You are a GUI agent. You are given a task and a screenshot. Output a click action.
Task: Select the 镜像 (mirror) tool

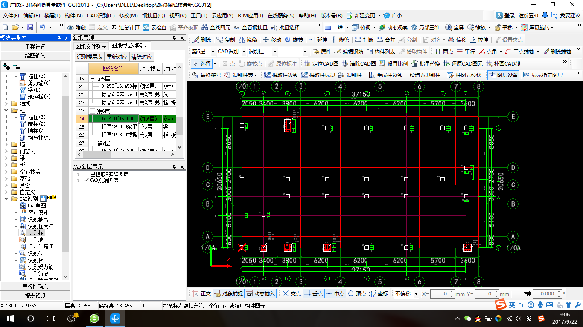[248, 40]
